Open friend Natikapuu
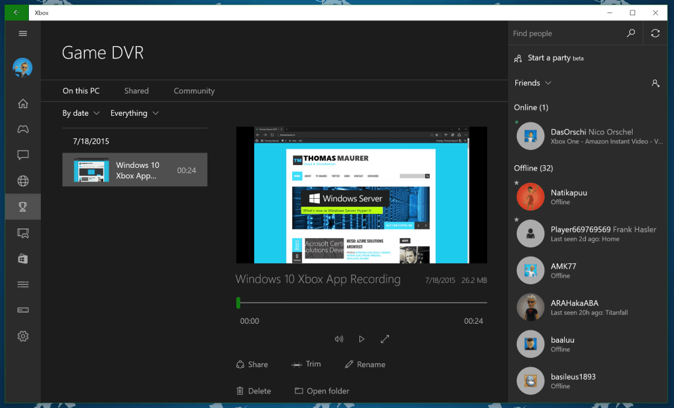Viewport: 674px width, 408px height. (588, 197)
